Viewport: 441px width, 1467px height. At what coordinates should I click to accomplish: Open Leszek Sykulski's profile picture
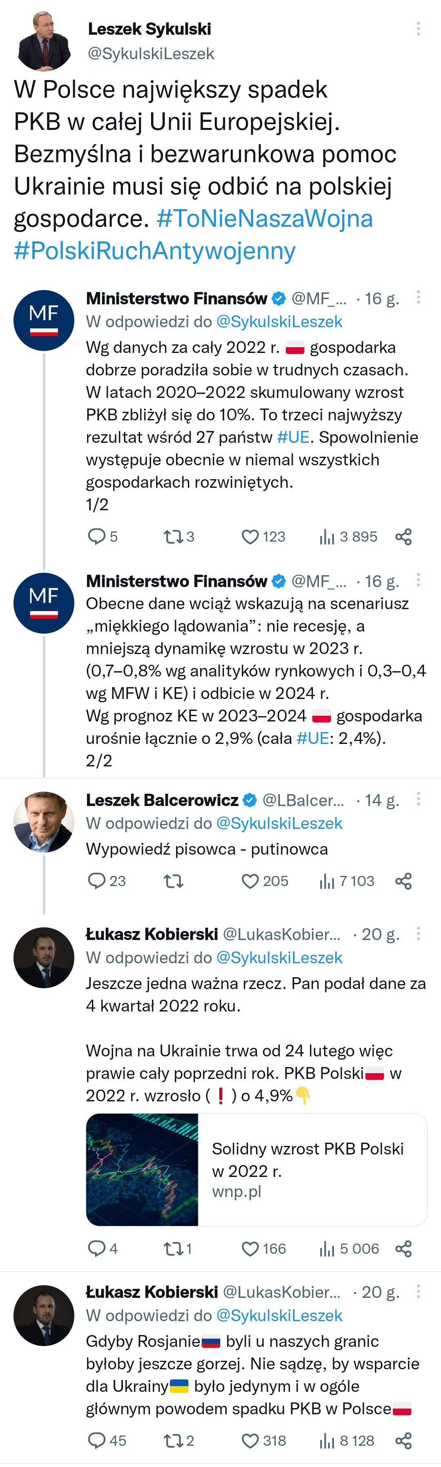pos(44,41)
